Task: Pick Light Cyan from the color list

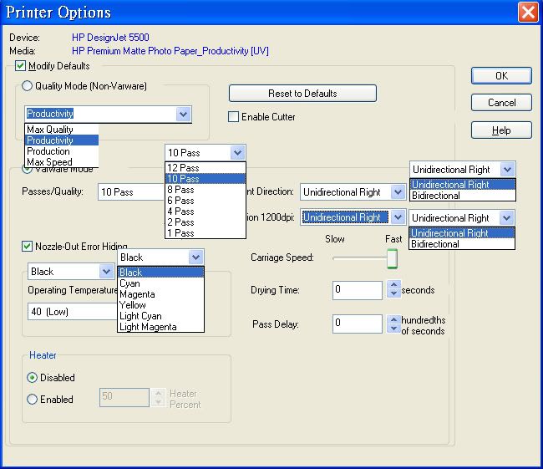Action: pyautogui.click(x=140, y=316)
